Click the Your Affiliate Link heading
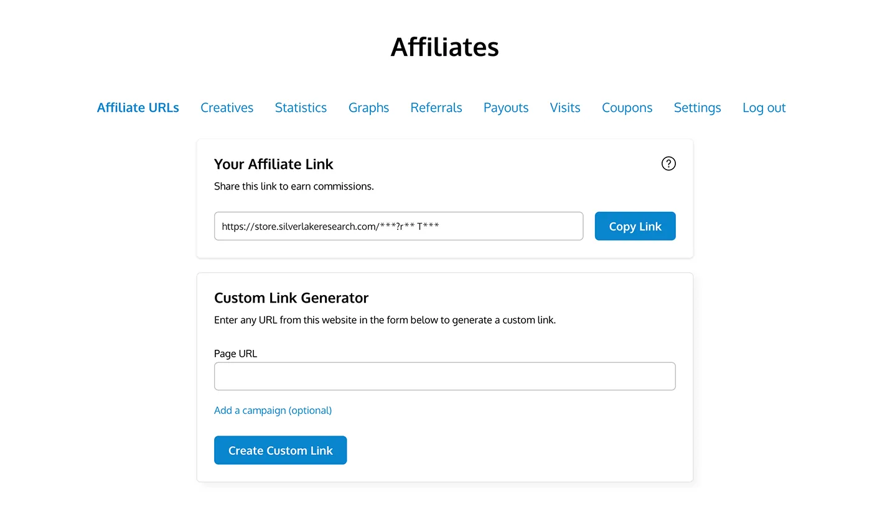Viewport: 890px width, 522px height. click(x=274, y=164)
